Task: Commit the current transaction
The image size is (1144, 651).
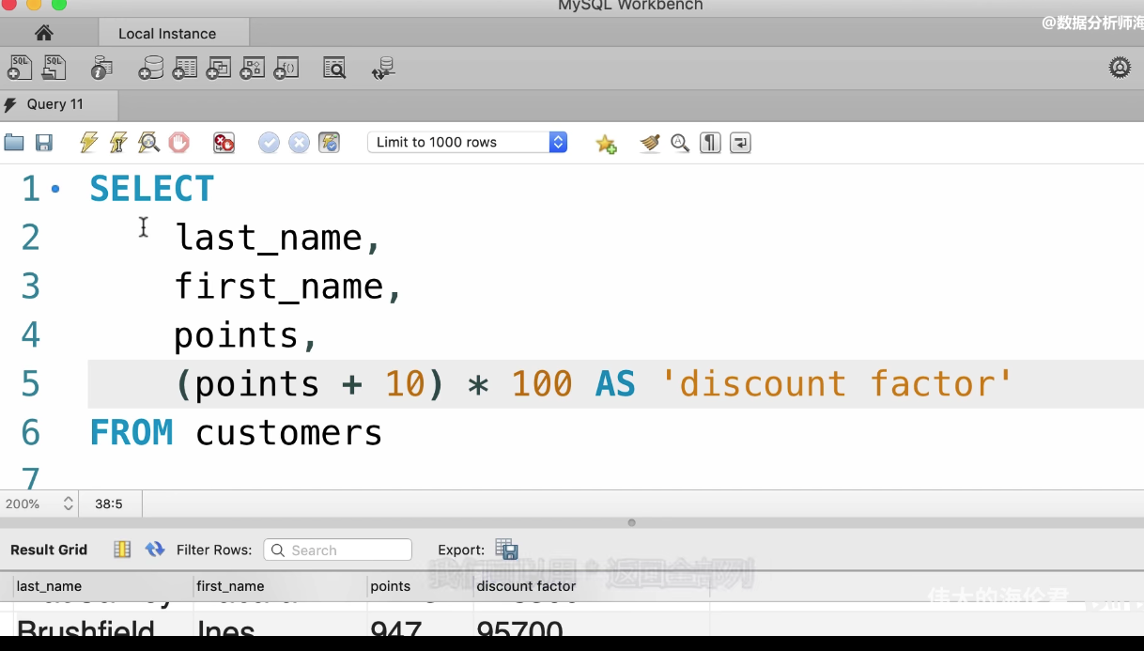Action: coord(270,143)
